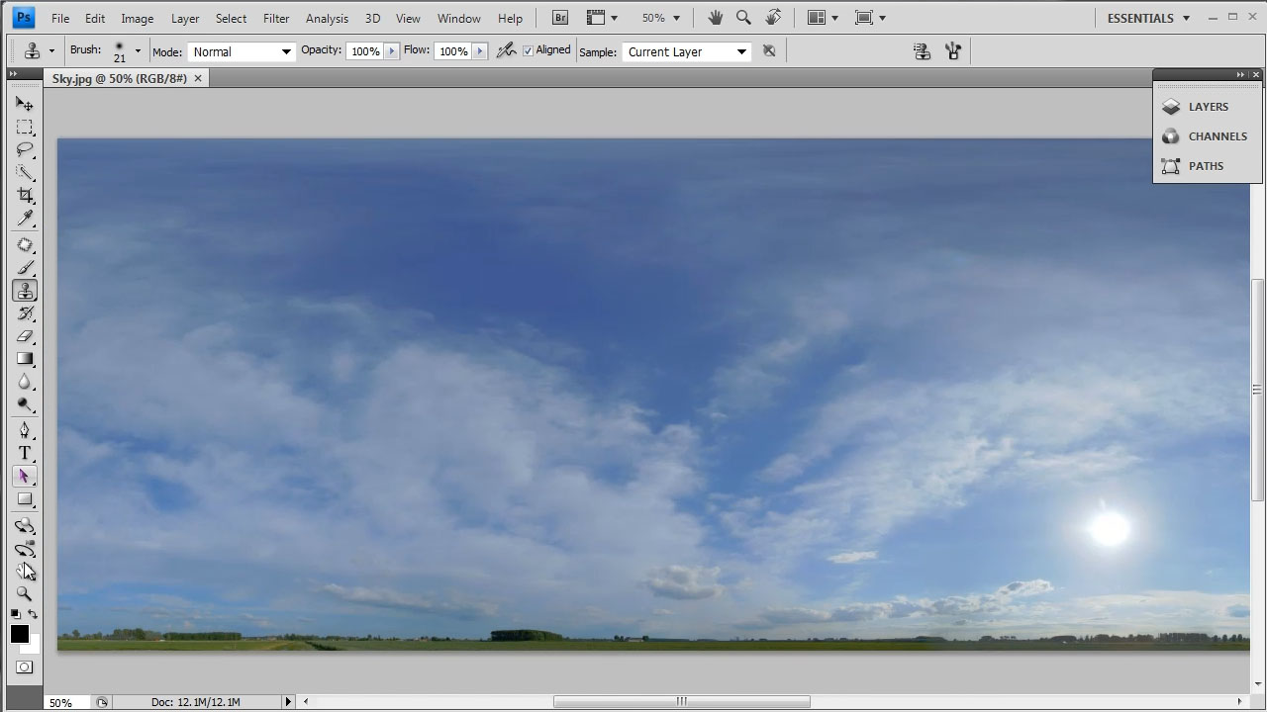The image size is (1267, 712).
Task: Open the Select menu
Action: click(x=231, y=18)
